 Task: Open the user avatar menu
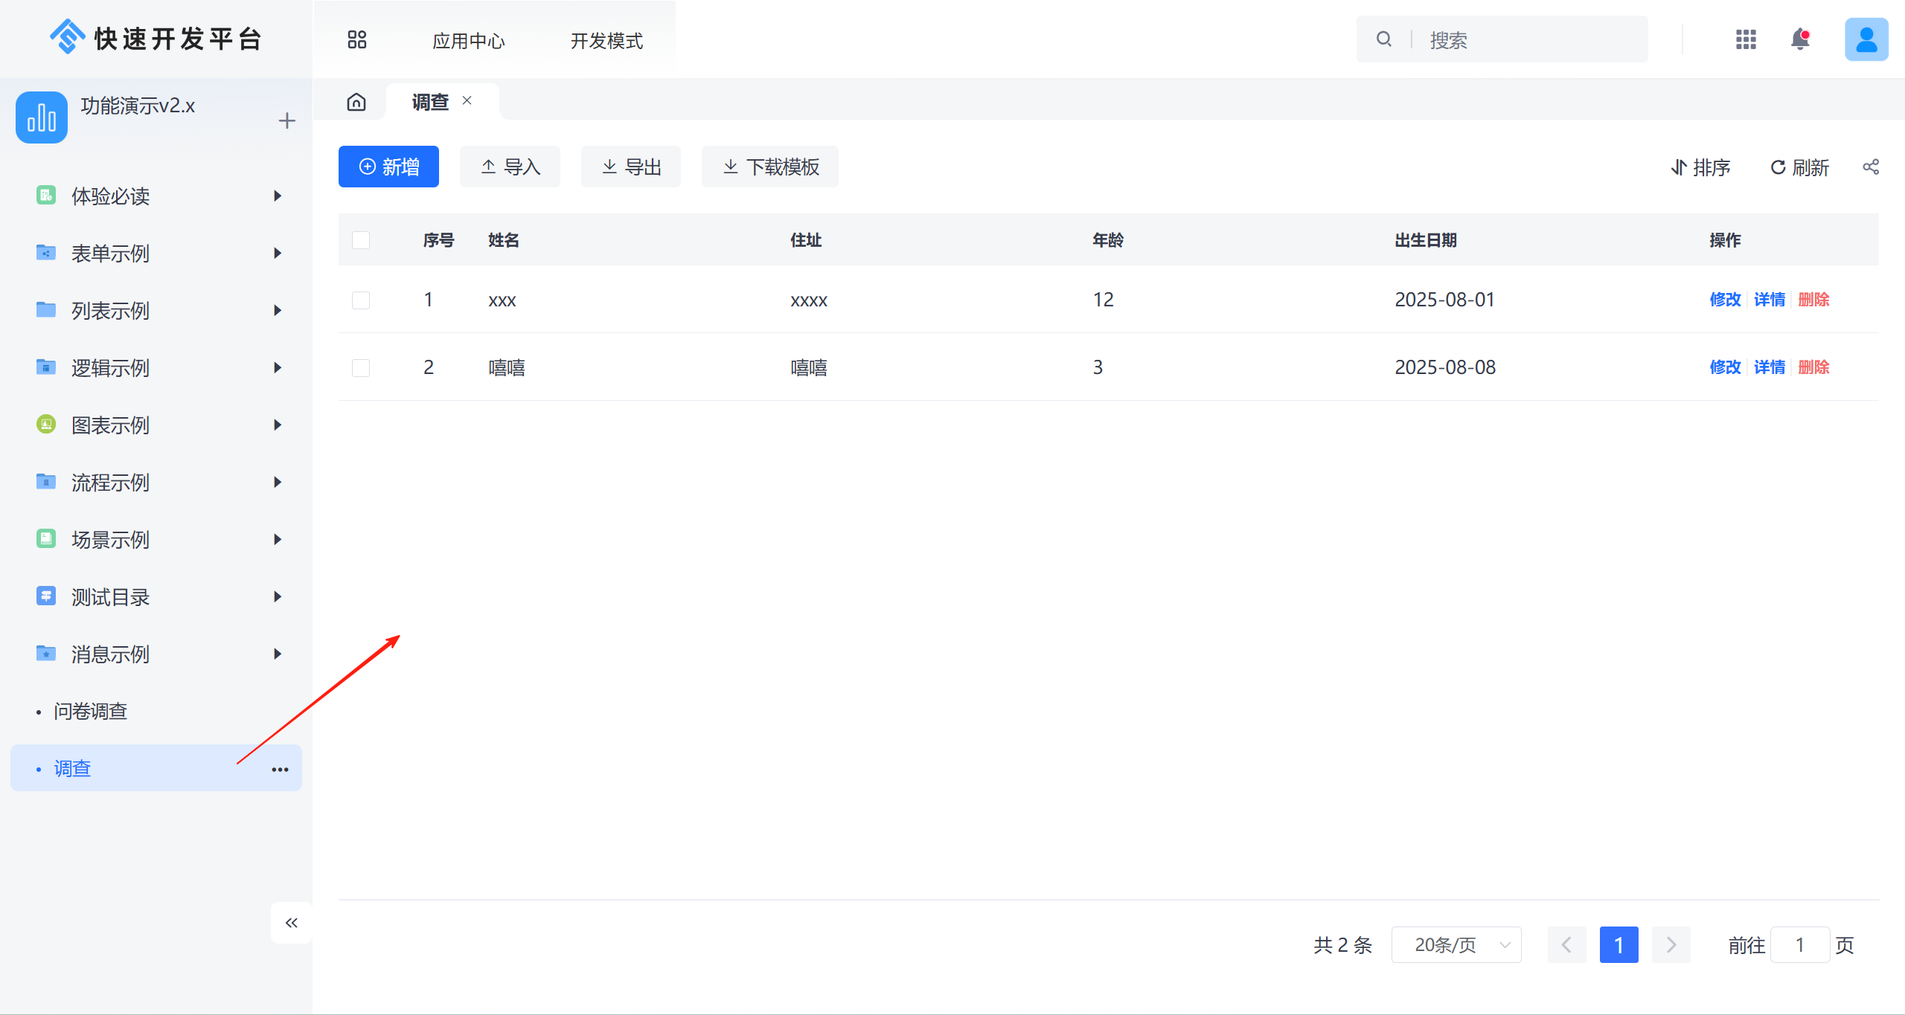point(1866,39)
